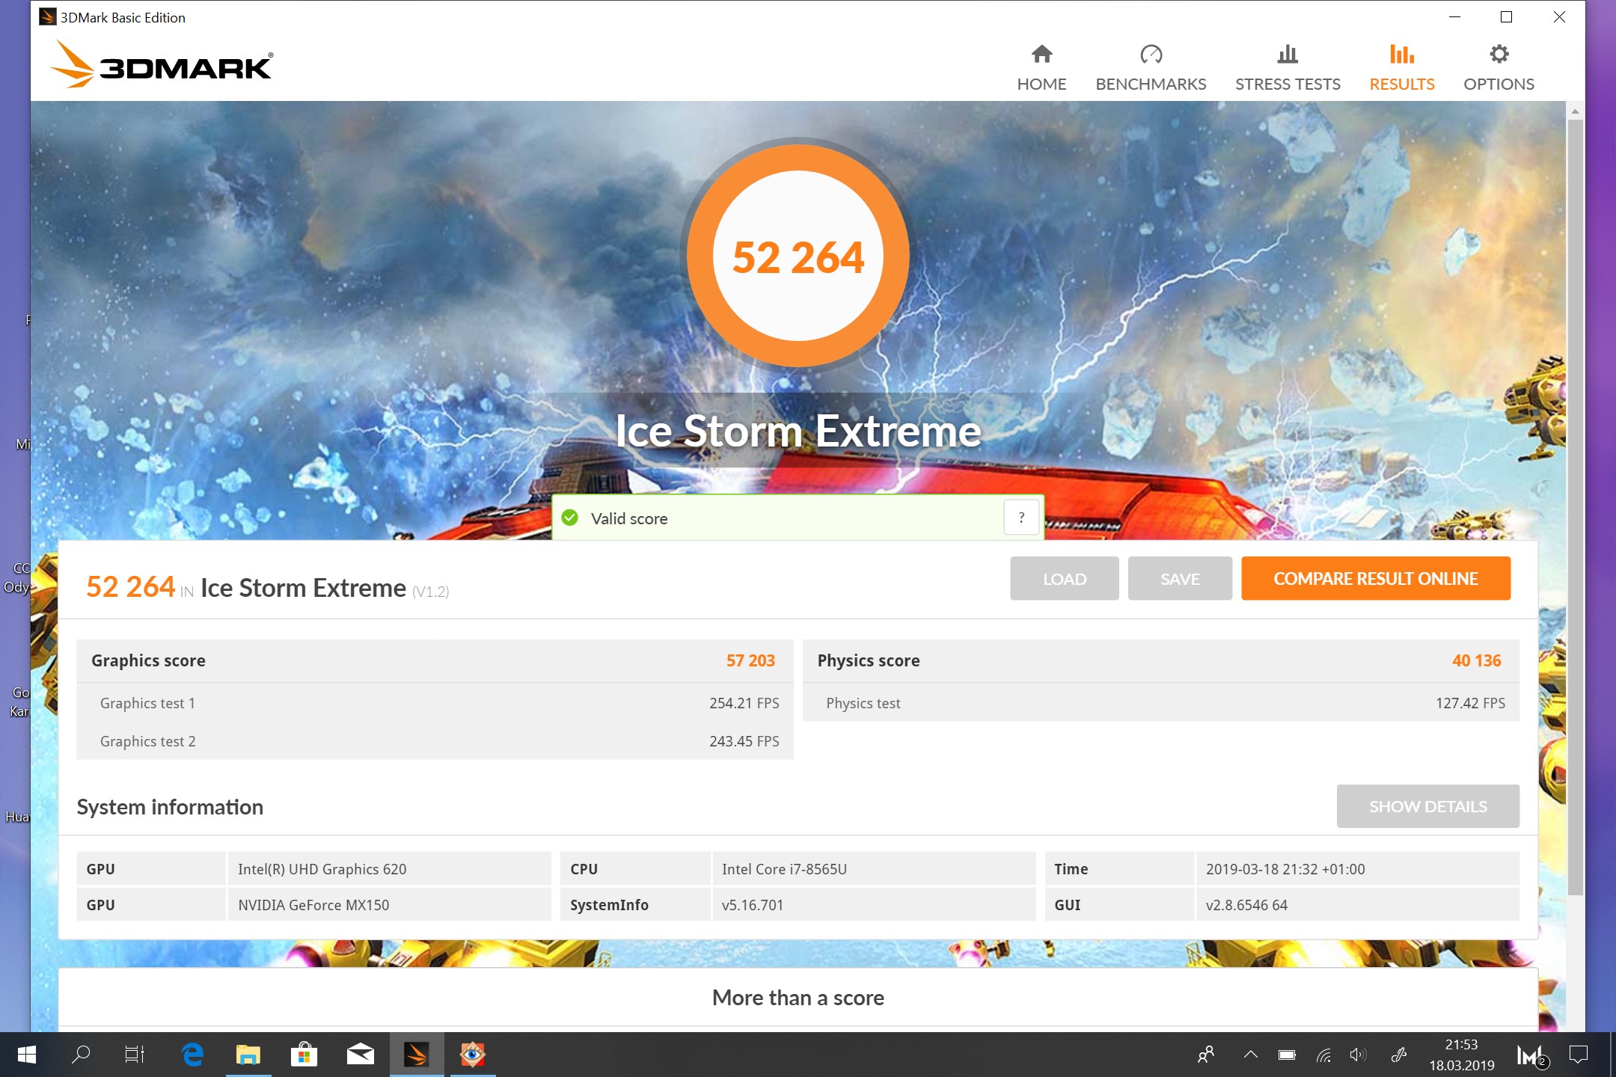Select the RESULTS tab

1401,67
